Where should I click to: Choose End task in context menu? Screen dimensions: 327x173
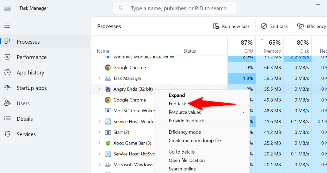[x=177, y=104]
